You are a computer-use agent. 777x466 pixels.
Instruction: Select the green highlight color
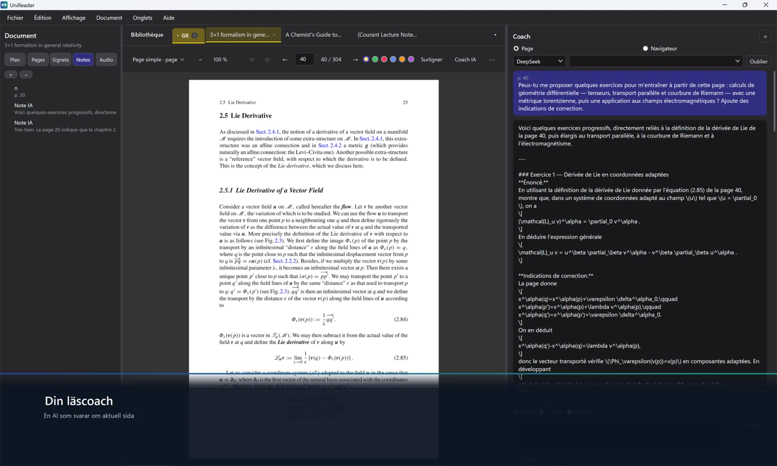point(375,59)
